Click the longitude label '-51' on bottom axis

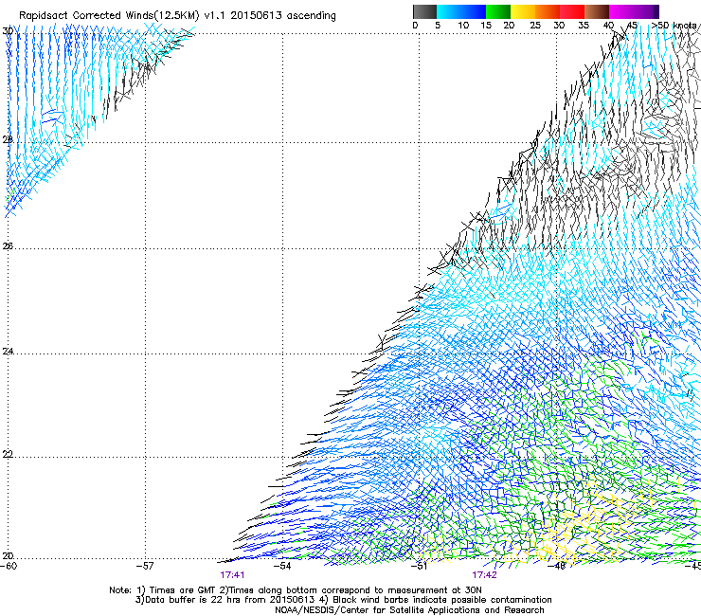[420, 566]
